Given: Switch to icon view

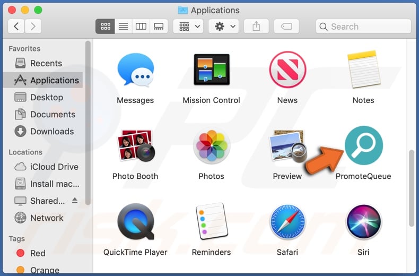Looking at the screenshot, I should (x=105, y=26).
